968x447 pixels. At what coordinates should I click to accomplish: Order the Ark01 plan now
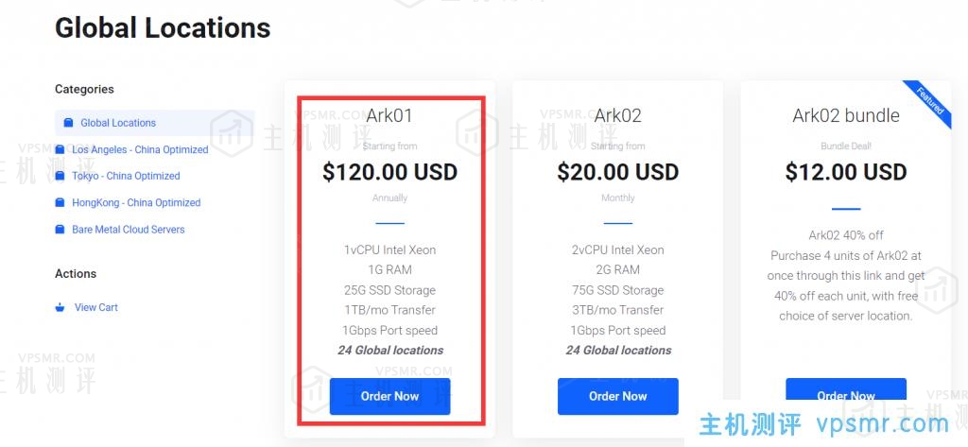[x=389, y=396]
